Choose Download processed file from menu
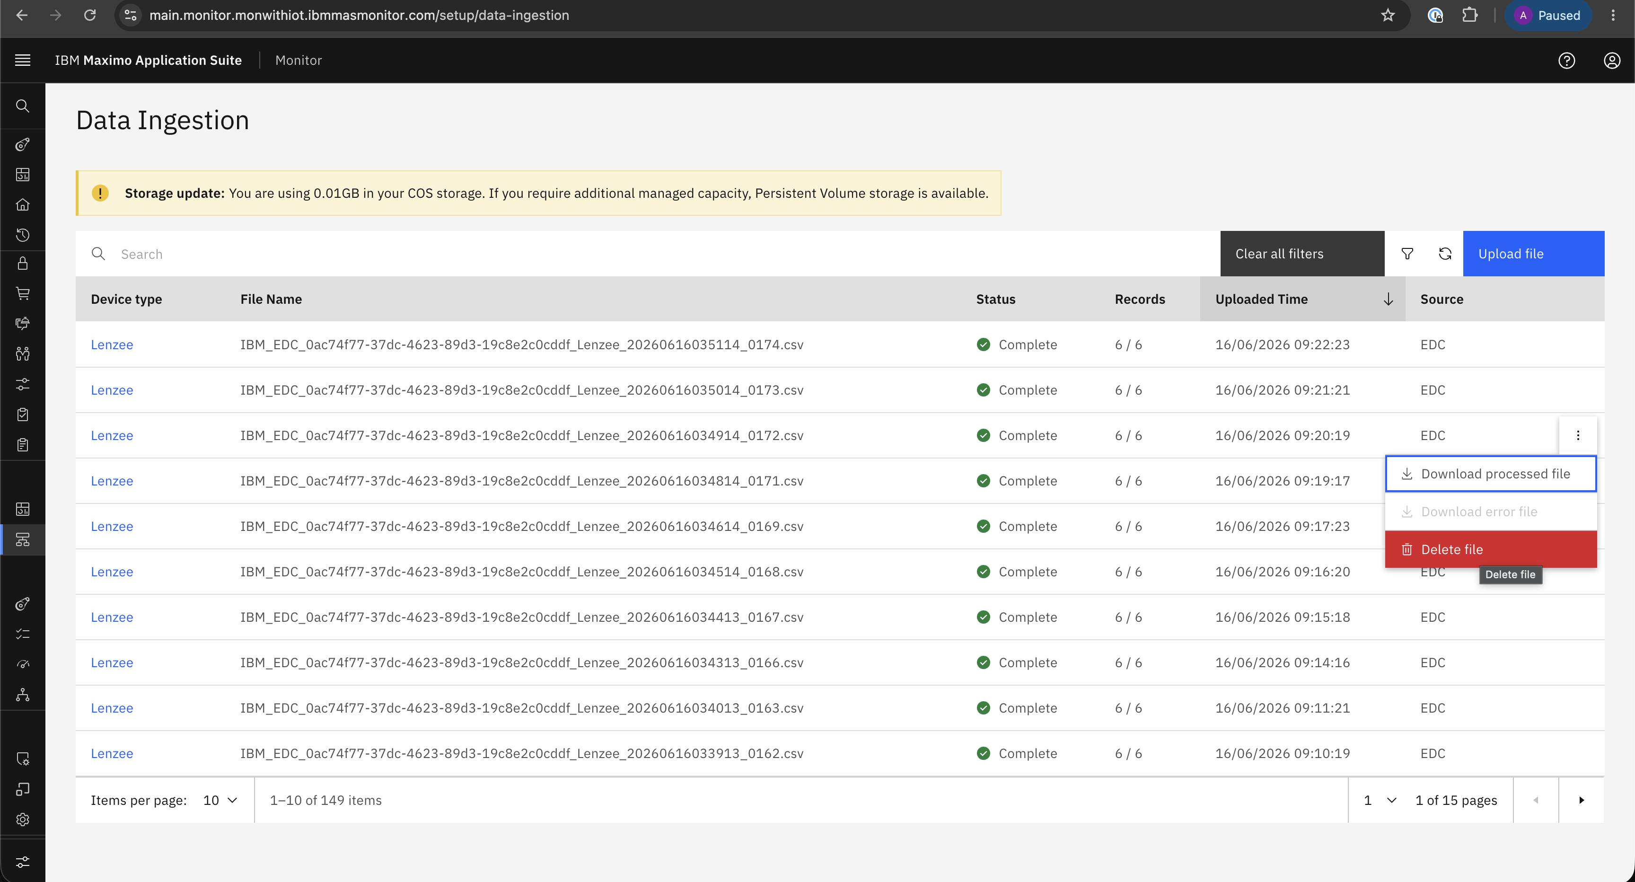The width and height of the screenshot is (1635, 882). pyautogui.click(x=1490, y=474)
